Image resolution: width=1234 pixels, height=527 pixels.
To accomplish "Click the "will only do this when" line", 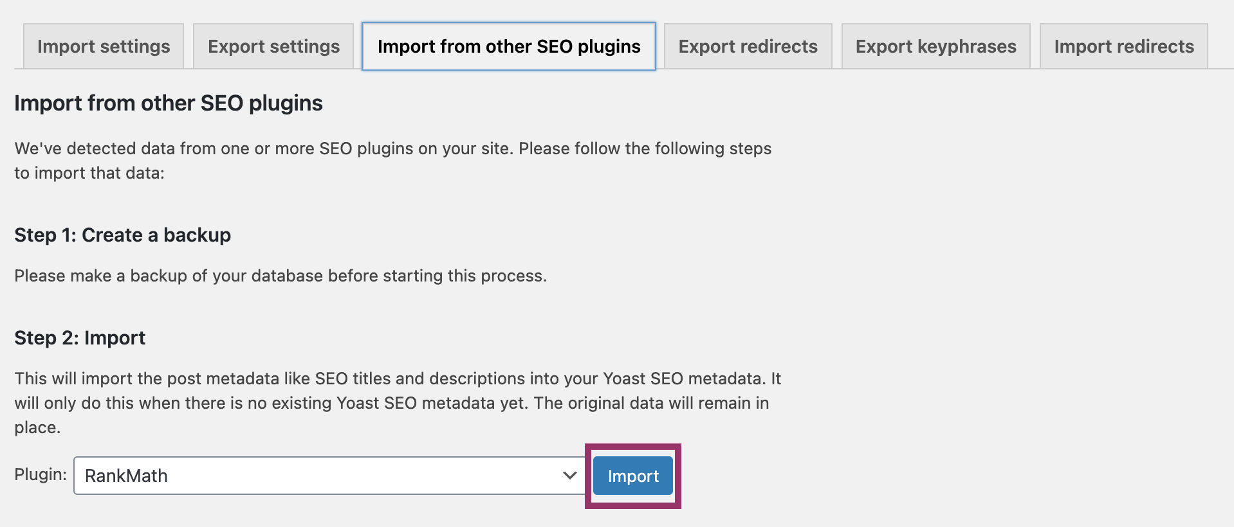I will click(x=391, y=403).
